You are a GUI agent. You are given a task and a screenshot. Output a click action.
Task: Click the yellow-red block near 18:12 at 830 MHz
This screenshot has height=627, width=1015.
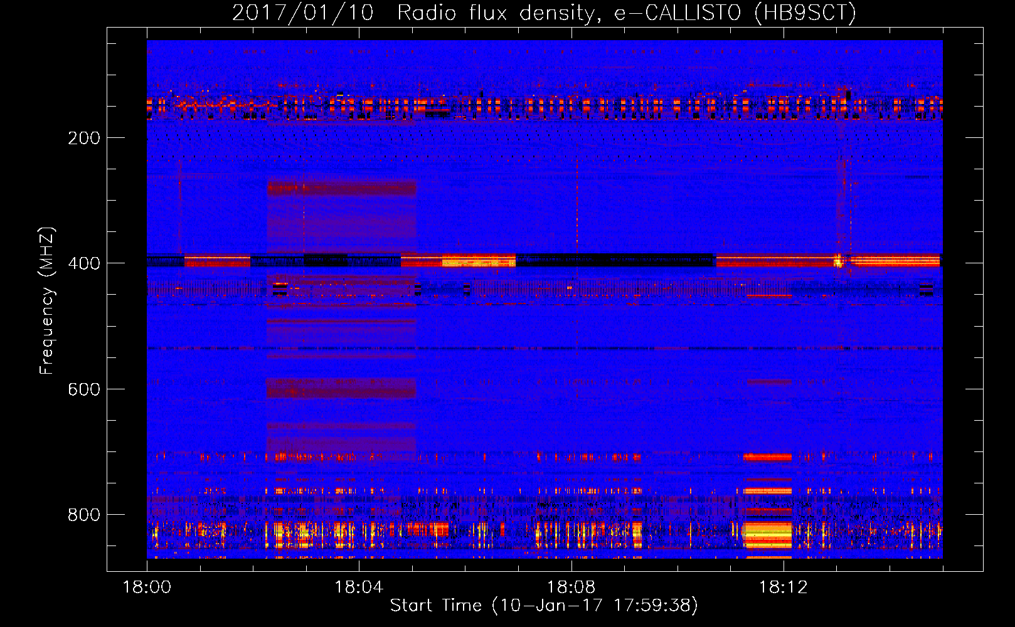pyautogui.click(x=767, y=534)
